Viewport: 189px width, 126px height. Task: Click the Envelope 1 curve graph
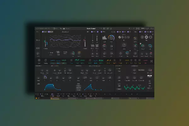tap(53, 87)
